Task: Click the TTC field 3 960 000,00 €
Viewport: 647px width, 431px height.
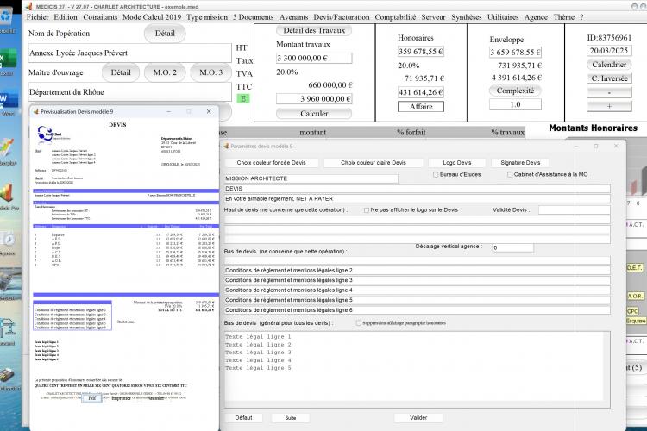Action: pos(314,99)
